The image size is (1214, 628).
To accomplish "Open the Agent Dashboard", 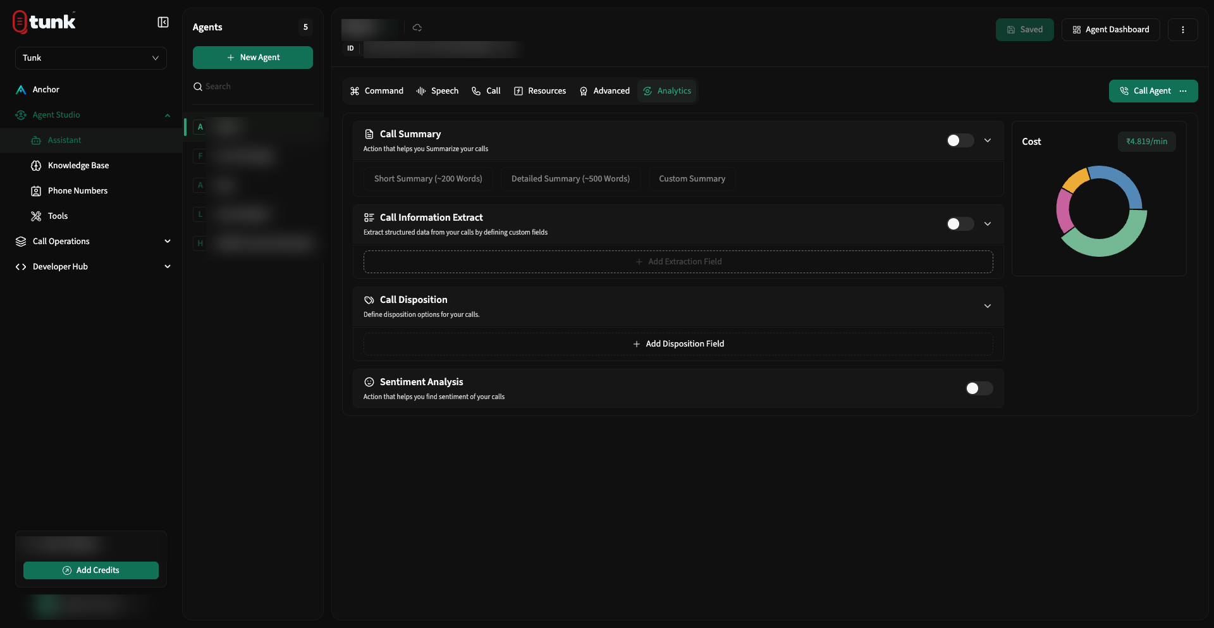I will coord(1111,30).
